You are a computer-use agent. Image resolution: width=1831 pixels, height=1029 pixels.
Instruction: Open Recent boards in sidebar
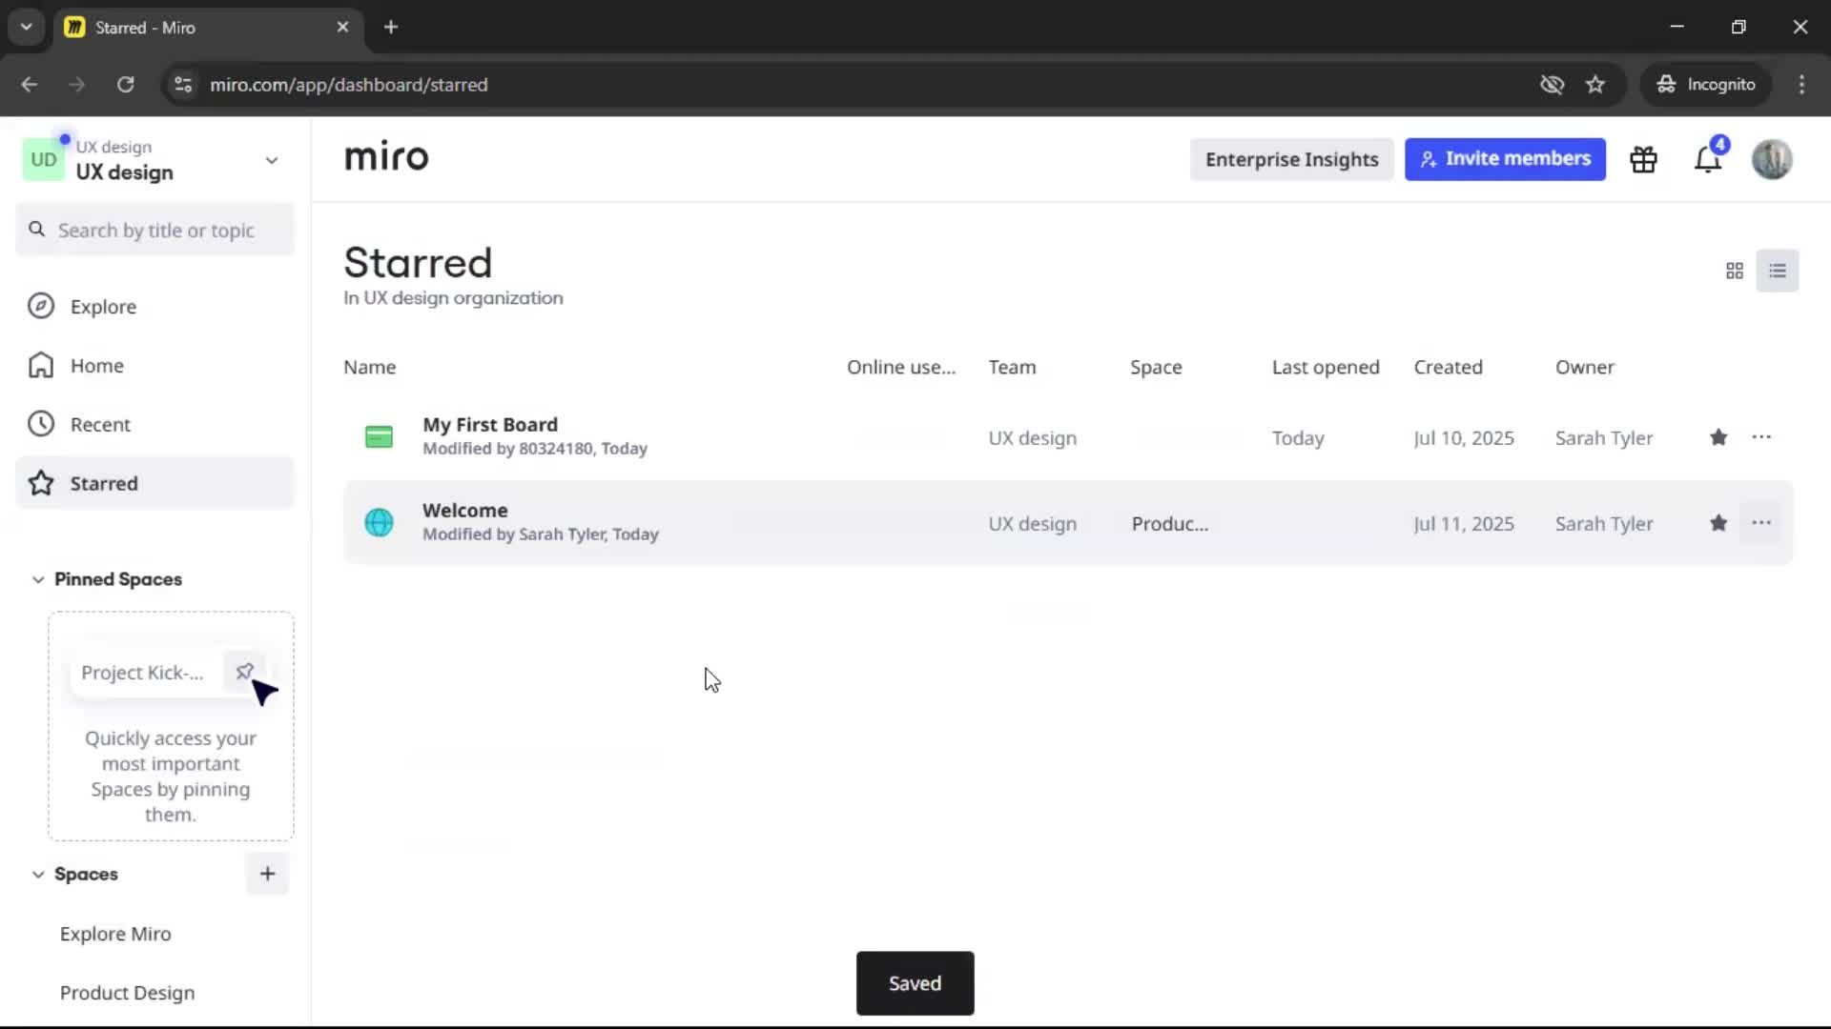click(x=155, y=425)
